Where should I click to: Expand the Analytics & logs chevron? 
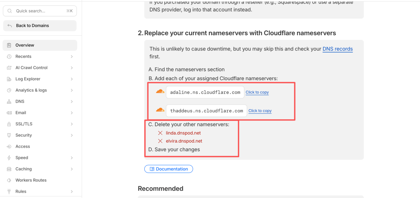click(72, 90)
